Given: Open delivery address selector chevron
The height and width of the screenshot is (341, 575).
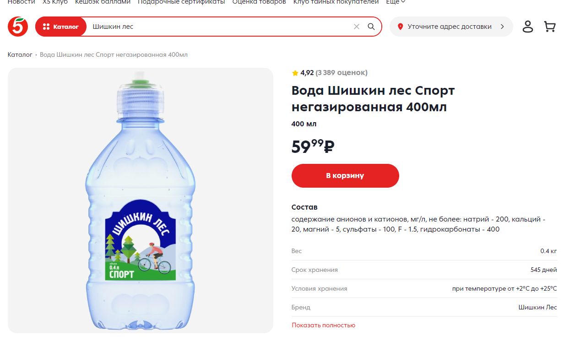Looking at the screenshot, I should [502, 27].
